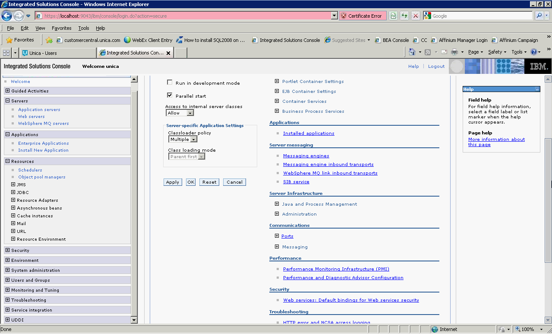Expand Business Process Services
The image size is (552, 334).
(277, 111)
